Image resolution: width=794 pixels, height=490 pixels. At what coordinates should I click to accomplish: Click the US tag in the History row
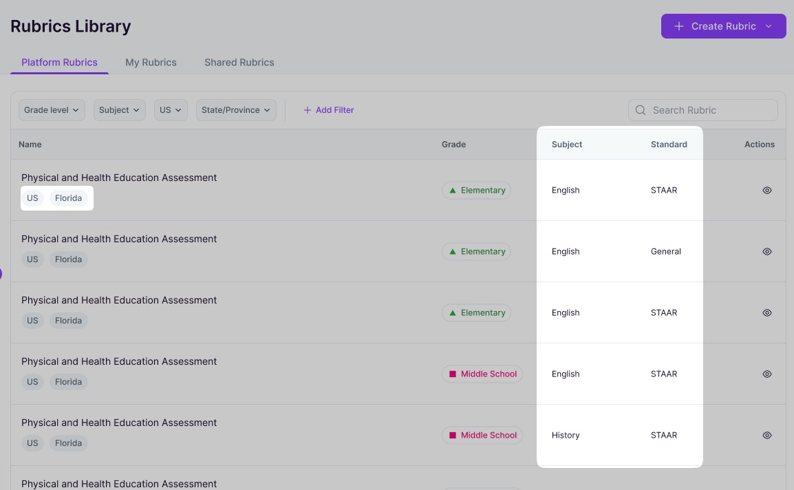tap(32, 443)
